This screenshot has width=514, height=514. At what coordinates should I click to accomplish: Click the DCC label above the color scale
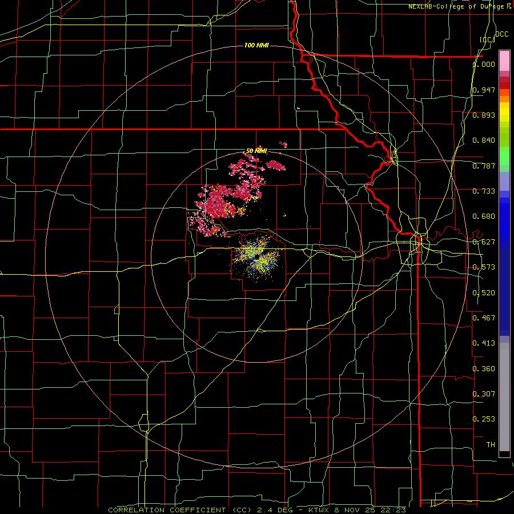[x=501, y=34]
